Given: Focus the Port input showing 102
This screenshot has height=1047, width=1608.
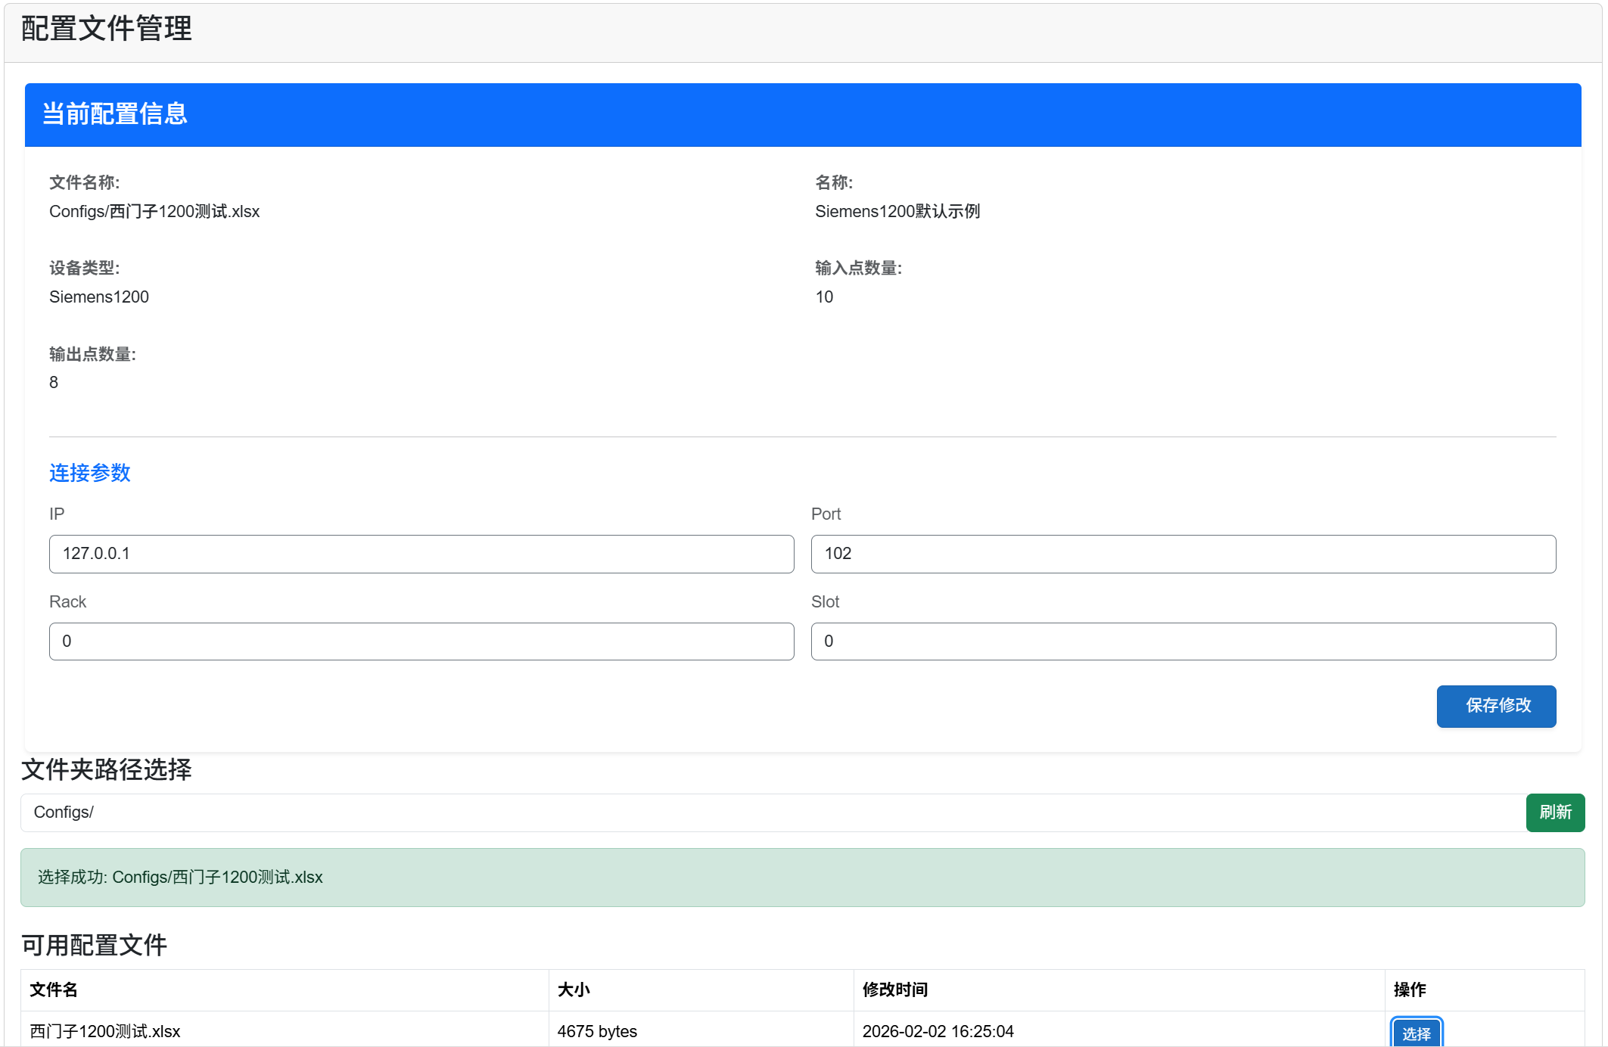Looking at the screenshot, I should click(1183, 554).
